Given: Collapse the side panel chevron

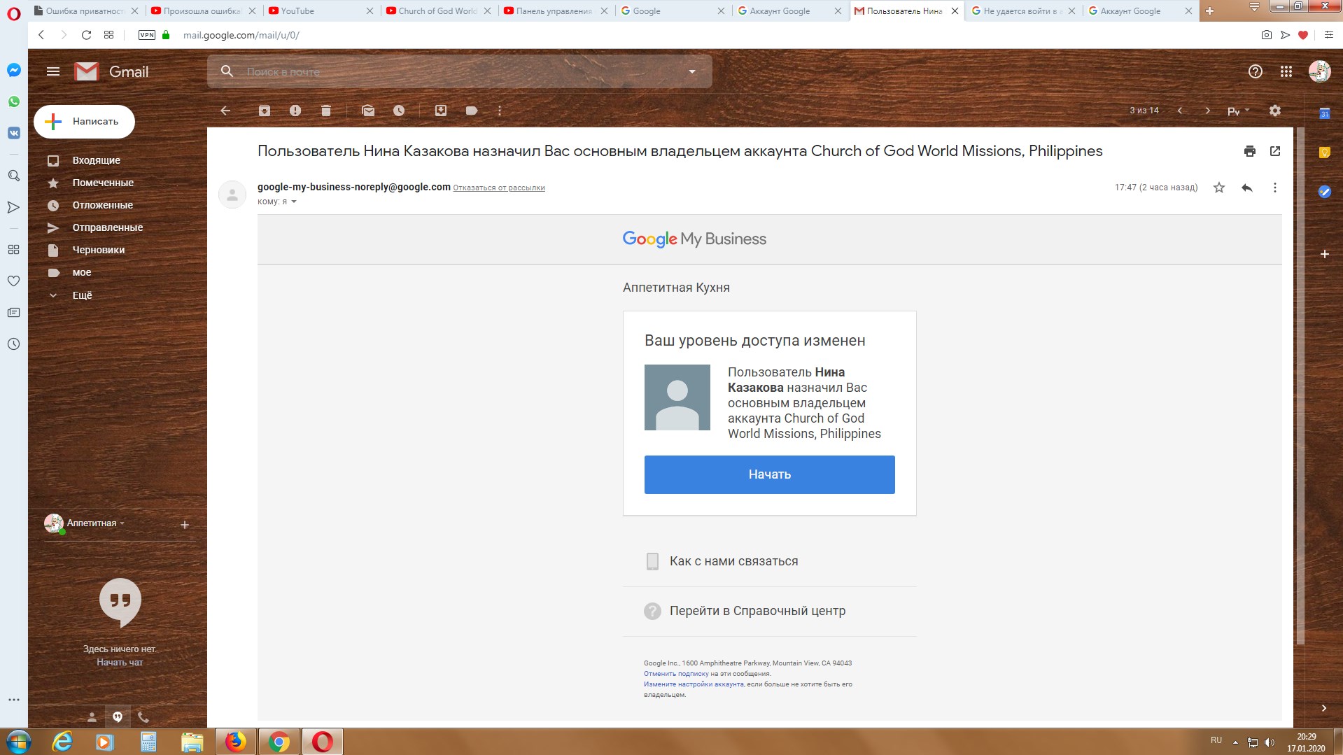Looking at the screenshot, I should point(1324,708).
